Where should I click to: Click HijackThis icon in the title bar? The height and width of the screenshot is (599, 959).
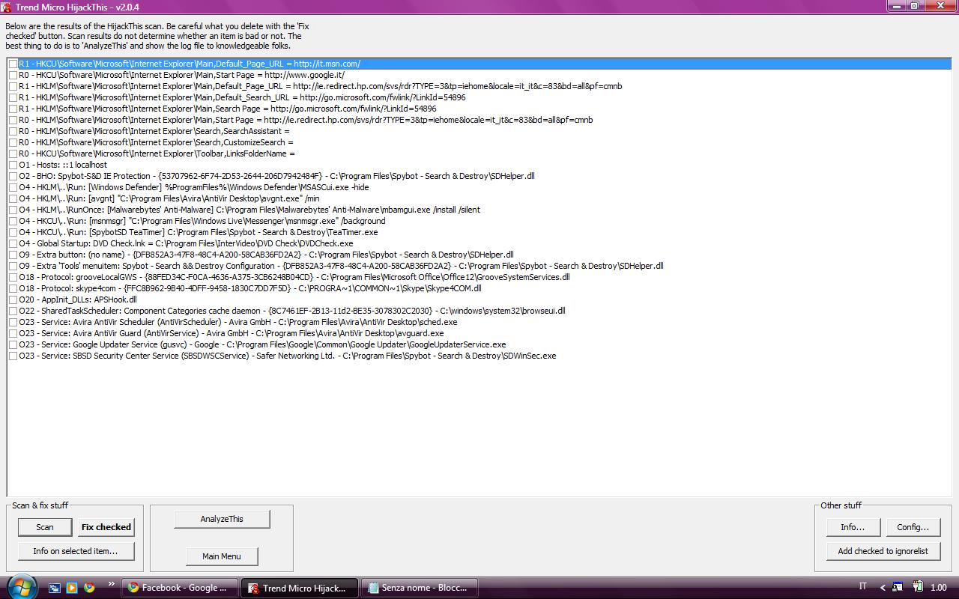7,7
